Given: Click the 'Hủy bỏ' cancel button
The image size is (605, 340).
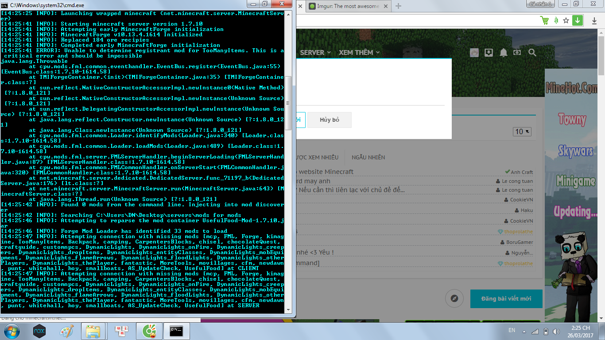Looking at the screenshot, I should tap(330, 120).
